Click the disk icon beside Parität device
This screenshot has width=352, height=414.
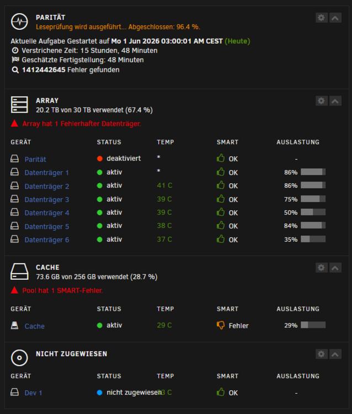14,158
